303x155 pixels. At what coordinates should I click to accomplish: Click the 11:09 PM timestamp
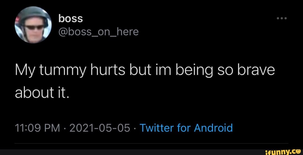(36, 128)
